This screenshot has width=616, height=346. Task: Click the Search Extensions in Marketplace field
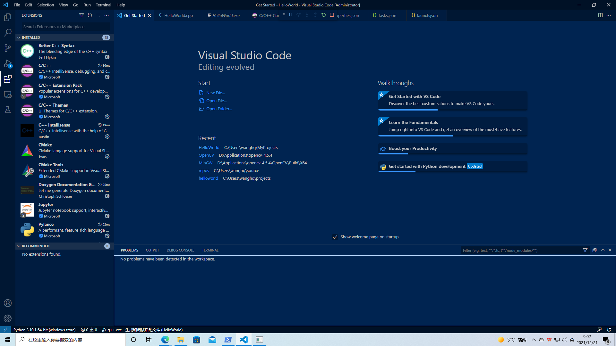pyautogui.click(x=66, y=27)
